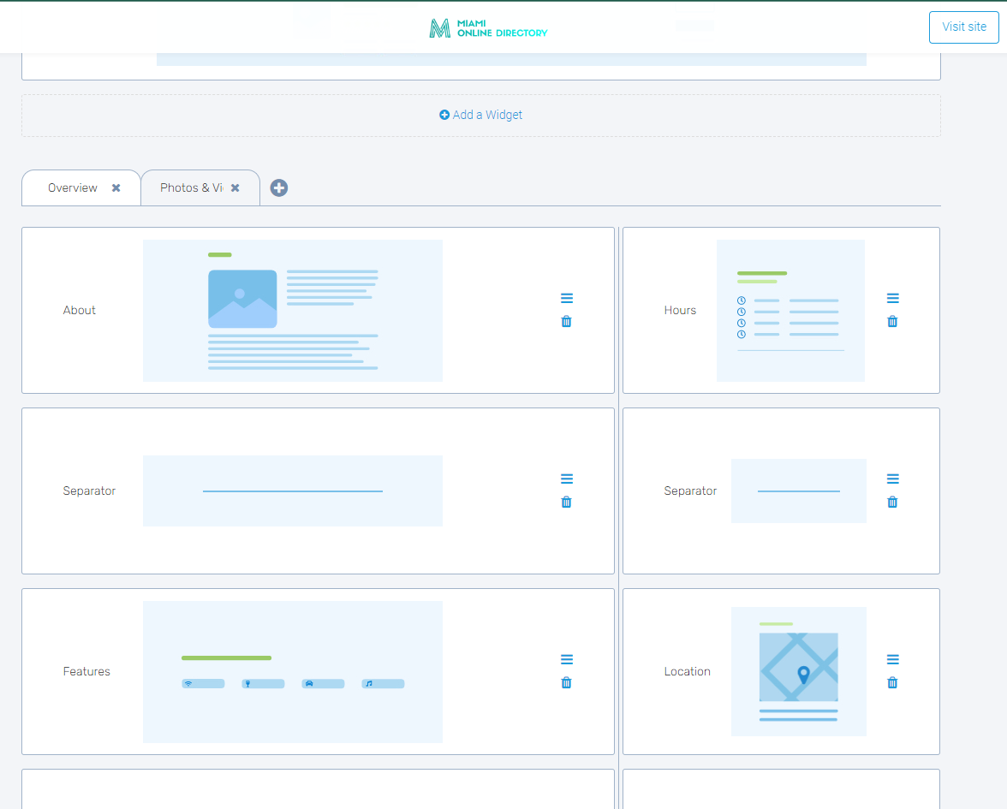Click the About widget preview image
The image size is (1007, 809).
coord(293,310)
